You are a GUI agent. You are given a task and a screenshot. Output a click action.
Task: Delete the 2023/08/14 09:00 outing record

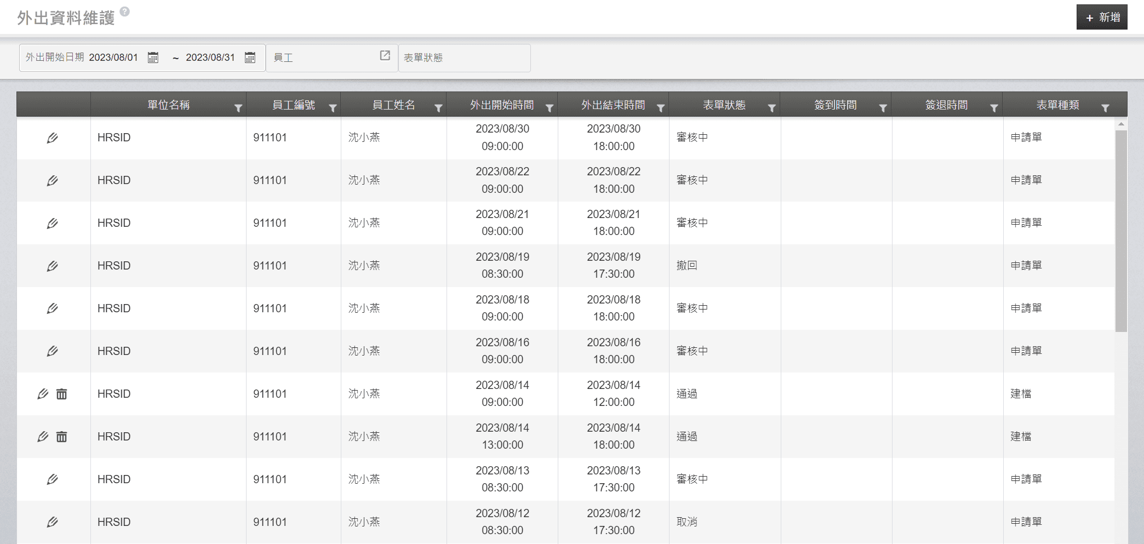62,394
